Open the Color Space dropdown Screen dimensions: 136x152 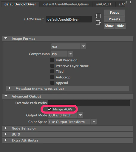[x=72, y=122]
